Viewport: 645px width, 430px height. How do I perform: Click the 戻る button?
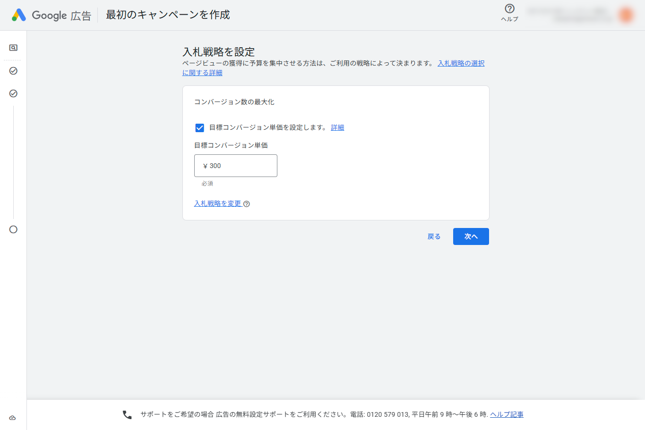coord(433,236)
